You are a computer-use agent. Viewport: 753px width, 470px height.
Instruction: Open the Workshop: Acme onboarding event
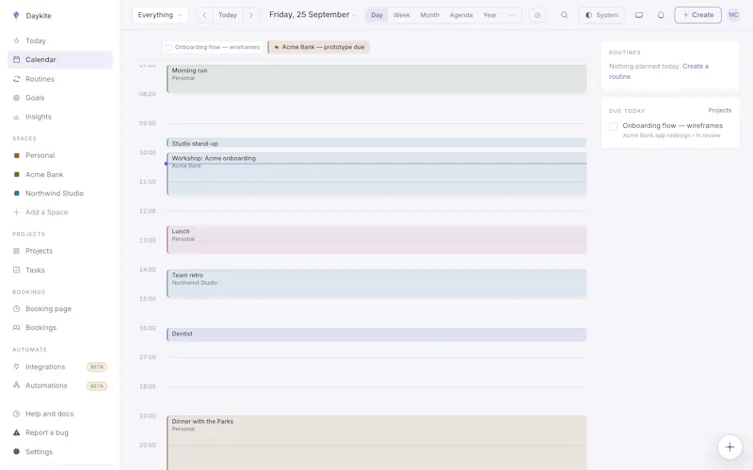pos(376,174)
